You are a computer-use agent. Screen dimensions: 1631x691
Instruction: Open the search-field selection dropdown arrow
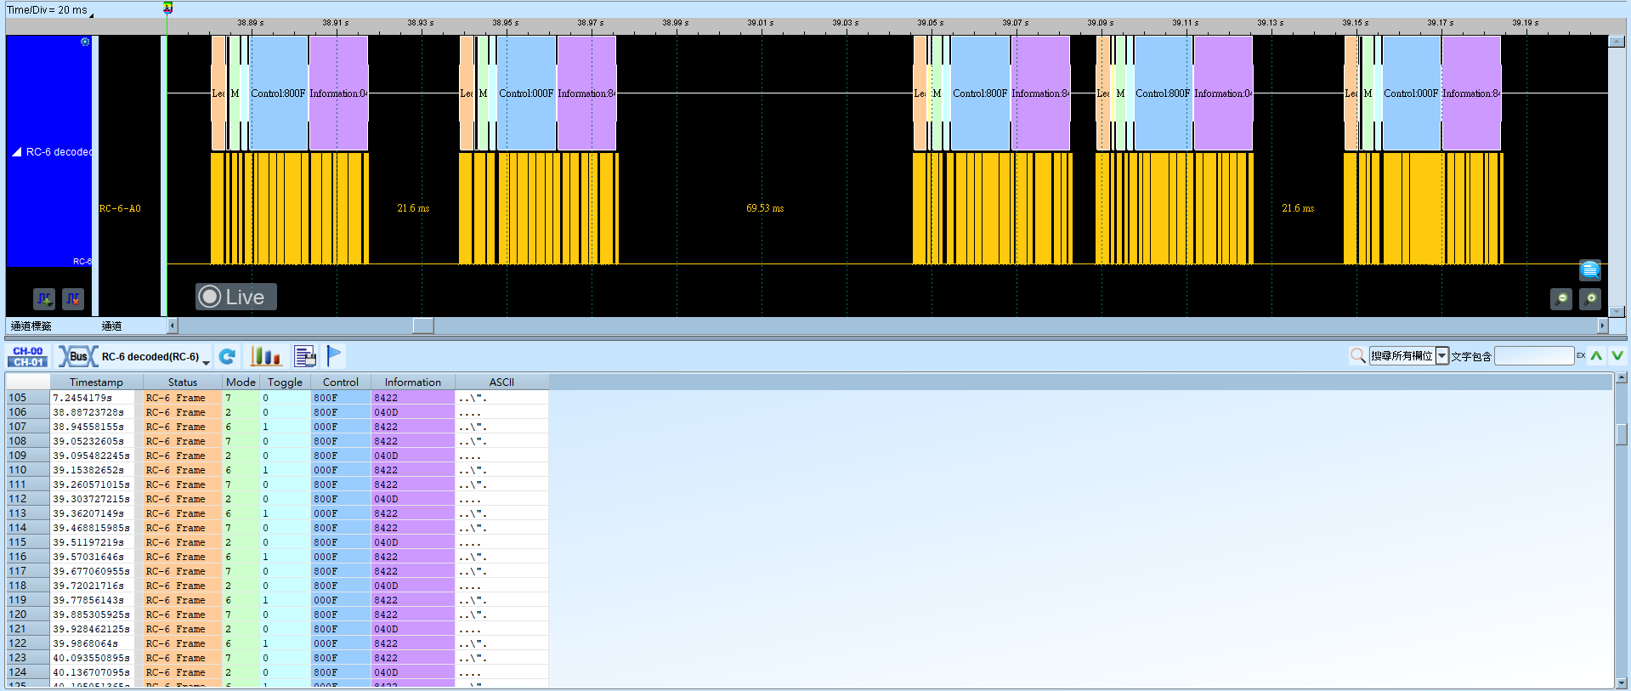tap(1442, 356)
